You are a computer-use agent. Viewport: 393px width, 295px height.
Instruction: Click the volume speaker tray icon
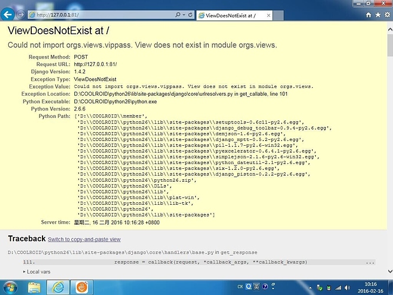[347, 288]
